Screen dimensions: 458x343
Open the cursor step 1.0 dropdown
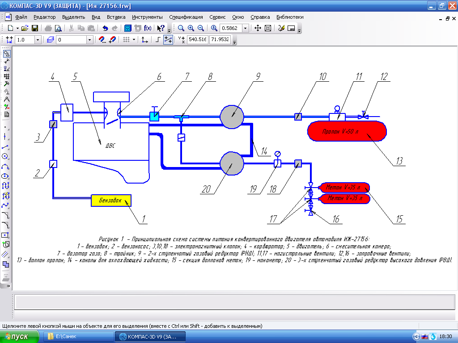pyautogui.click(x=38, y=40)
